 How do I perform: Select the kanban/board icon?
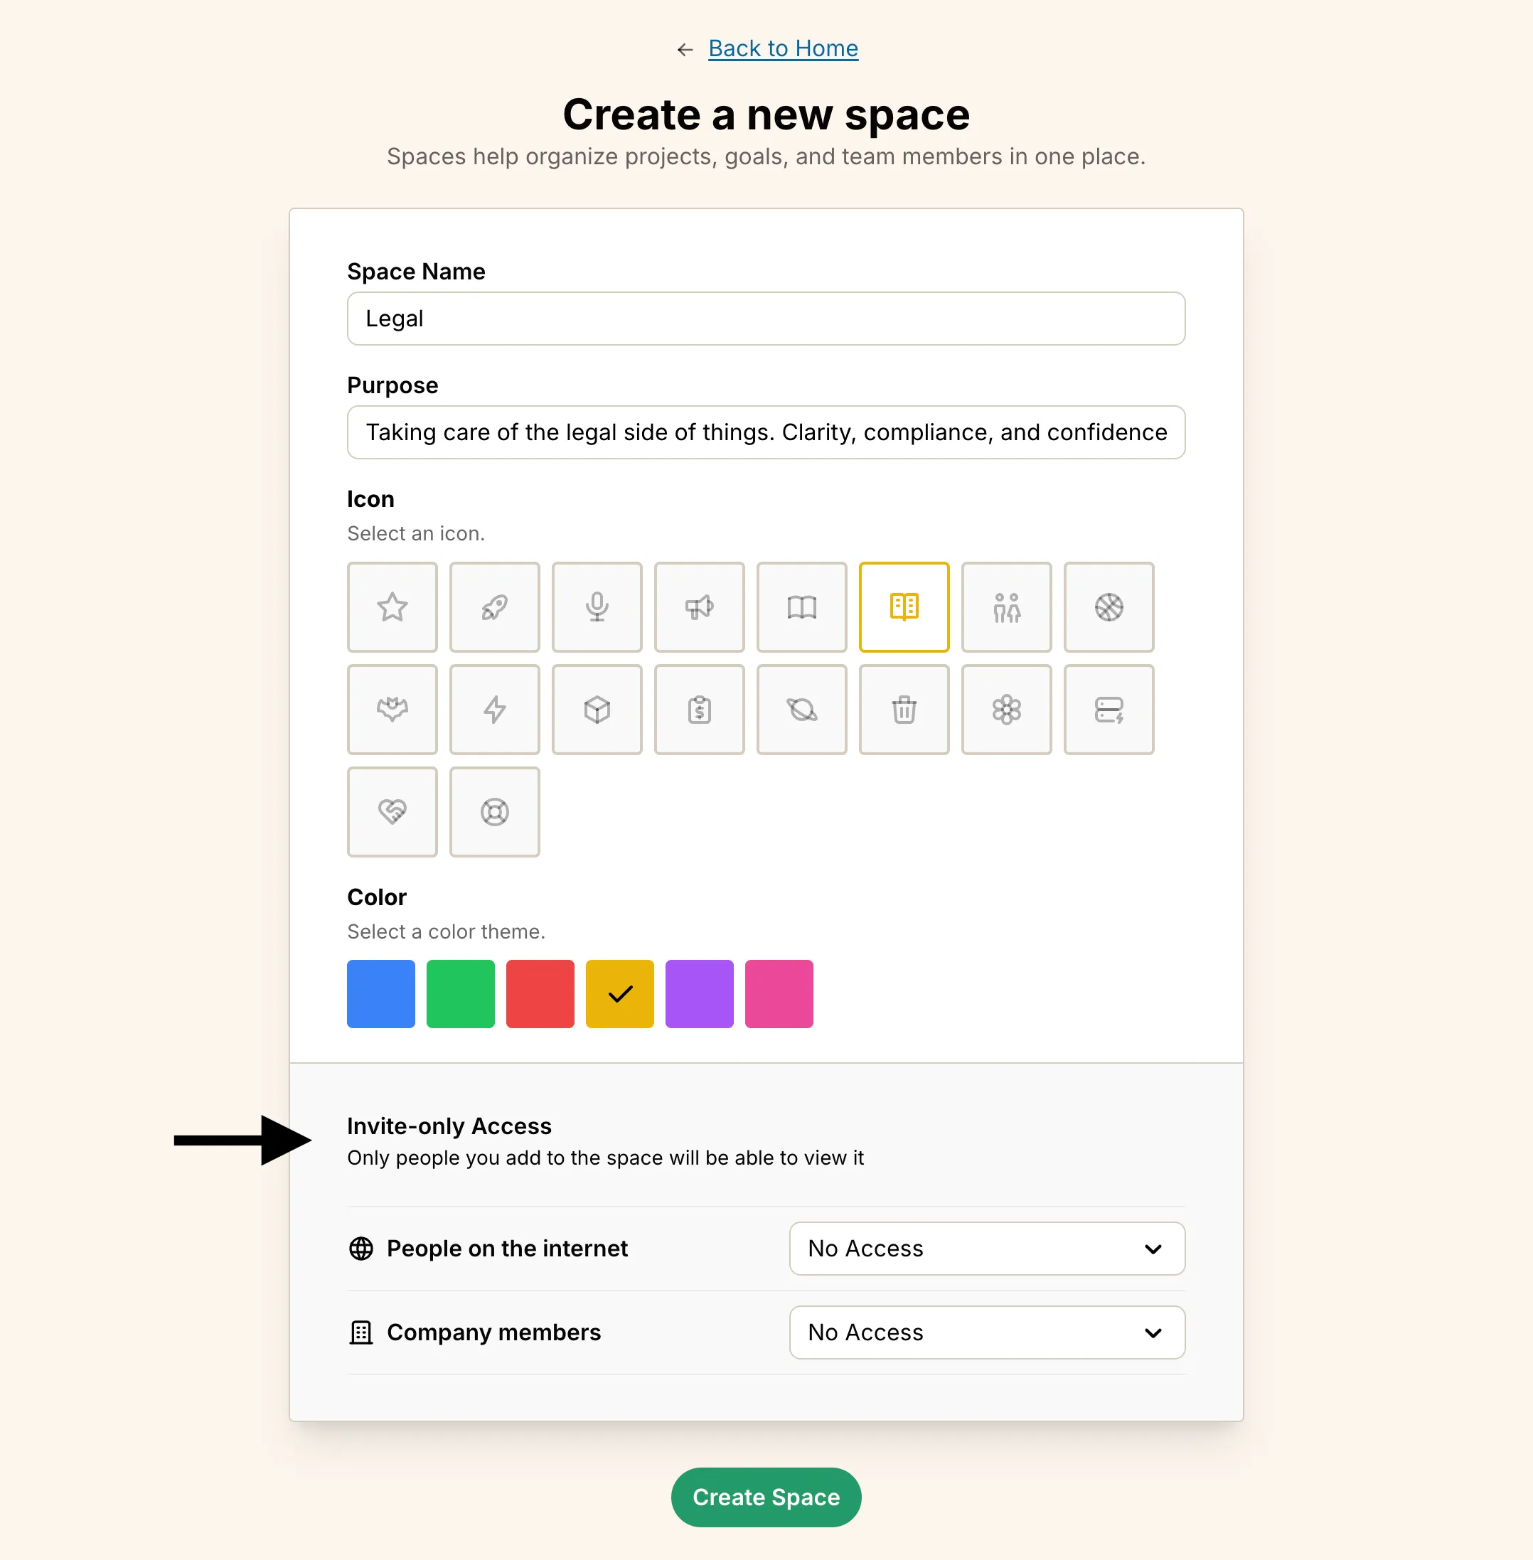tap(904, 607)
